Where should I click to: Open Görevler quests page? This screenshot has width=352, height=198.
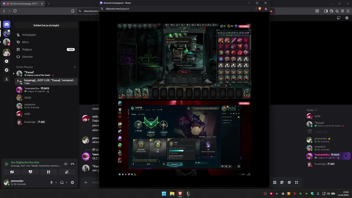point(46,57)
